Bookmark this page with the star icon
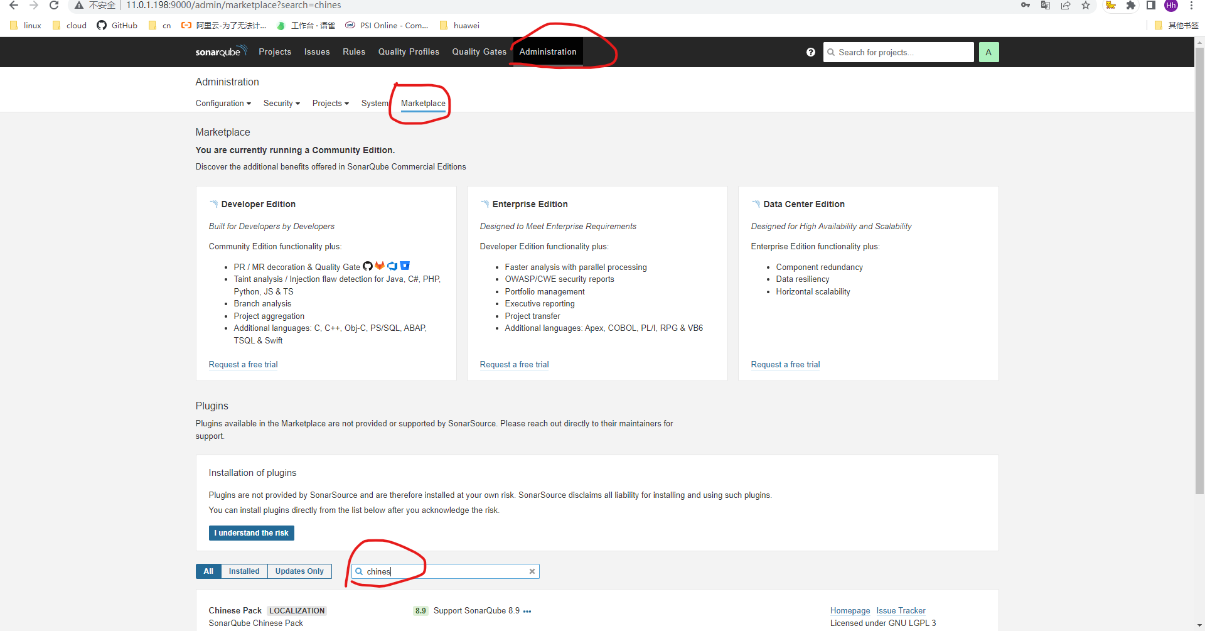 [x=1085, y=5]
